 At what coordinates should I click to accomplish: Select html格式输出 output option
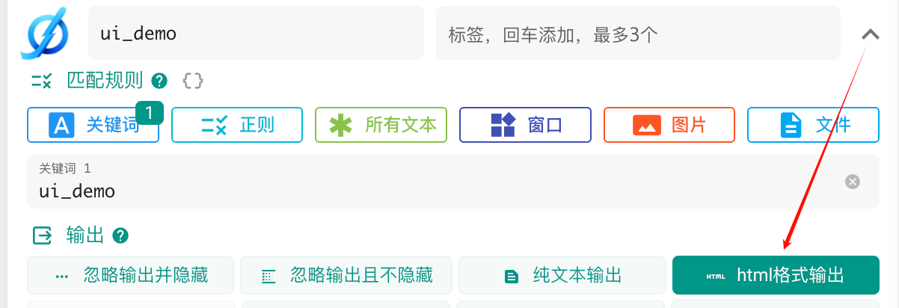[x=776, y=275]
